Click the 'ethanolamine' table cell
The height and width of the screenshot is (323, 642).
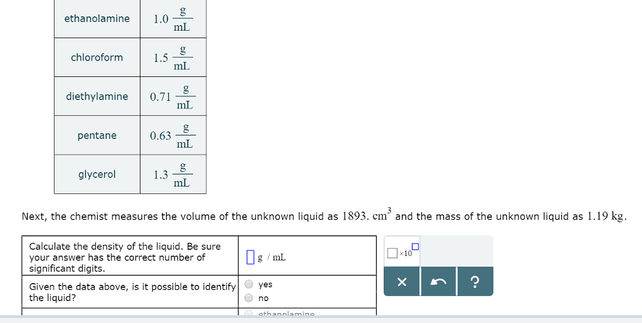coord(97,18)
